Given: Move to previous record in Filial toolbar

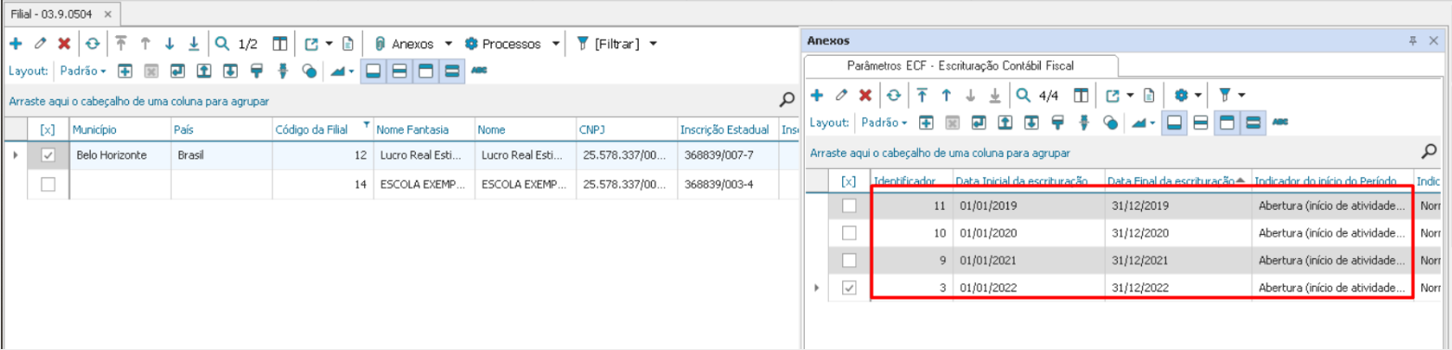Looking at the screenshot, I should point(145,44).
